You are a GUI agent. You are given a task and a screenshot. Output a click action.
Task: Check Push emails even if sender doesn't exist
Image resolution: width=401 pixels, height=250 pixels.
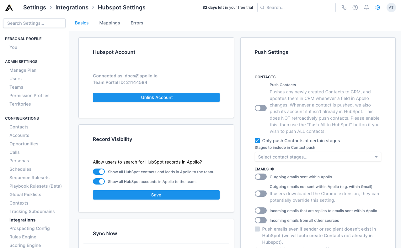pyautogui.click(x=257, y=229)
